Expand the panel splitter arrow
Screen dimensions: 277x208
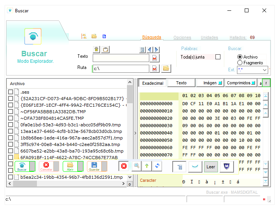pyautogui.click(x=135, y=133)
